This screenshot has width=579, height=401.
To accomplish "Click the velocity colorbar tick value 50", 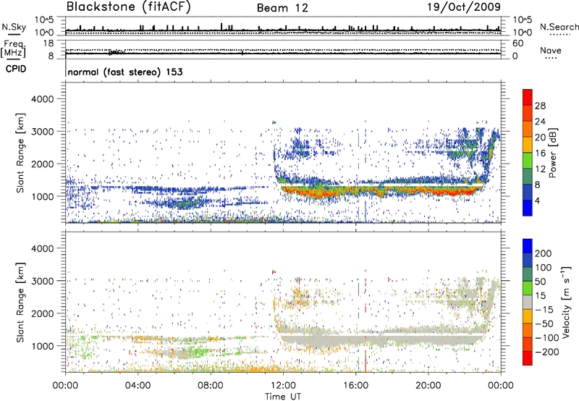I will coord(540,282).
